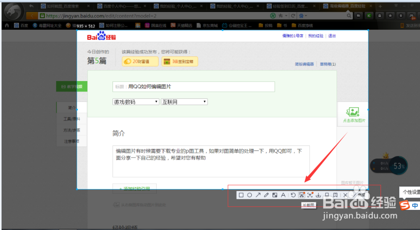Select 工具/原料 in left sidebar
The width and height of the screenshot is (420, 230).
(x=71, y=119)
